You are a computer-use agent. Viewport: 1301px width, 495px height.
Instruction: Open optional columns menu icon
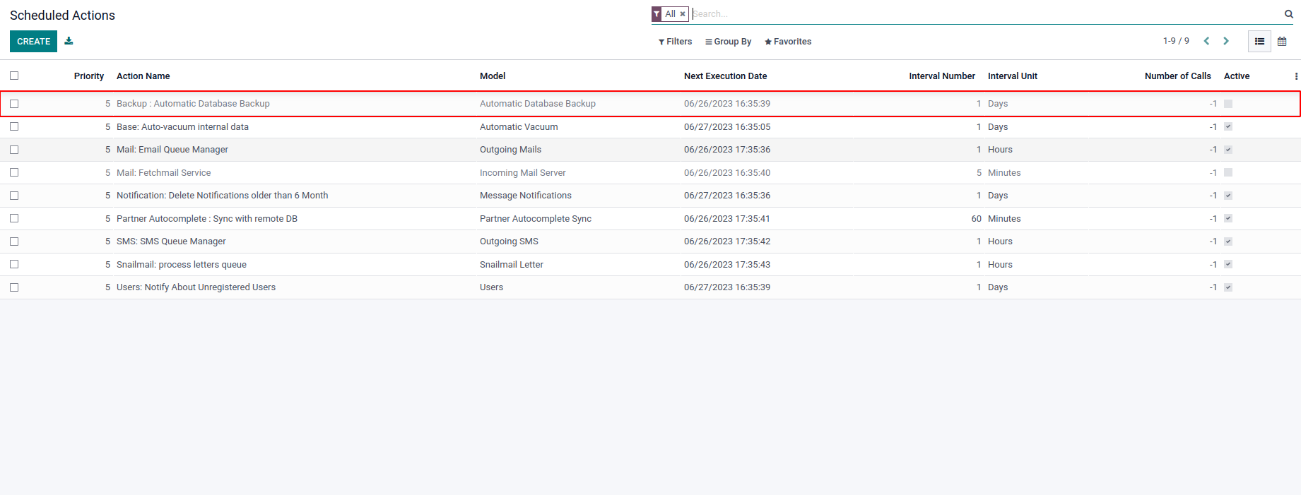tap(1295, 76)
